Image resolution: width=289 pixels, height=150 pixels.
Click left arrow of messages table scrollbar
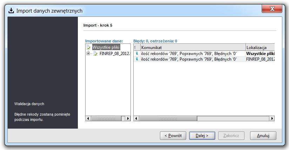[136, 118]
